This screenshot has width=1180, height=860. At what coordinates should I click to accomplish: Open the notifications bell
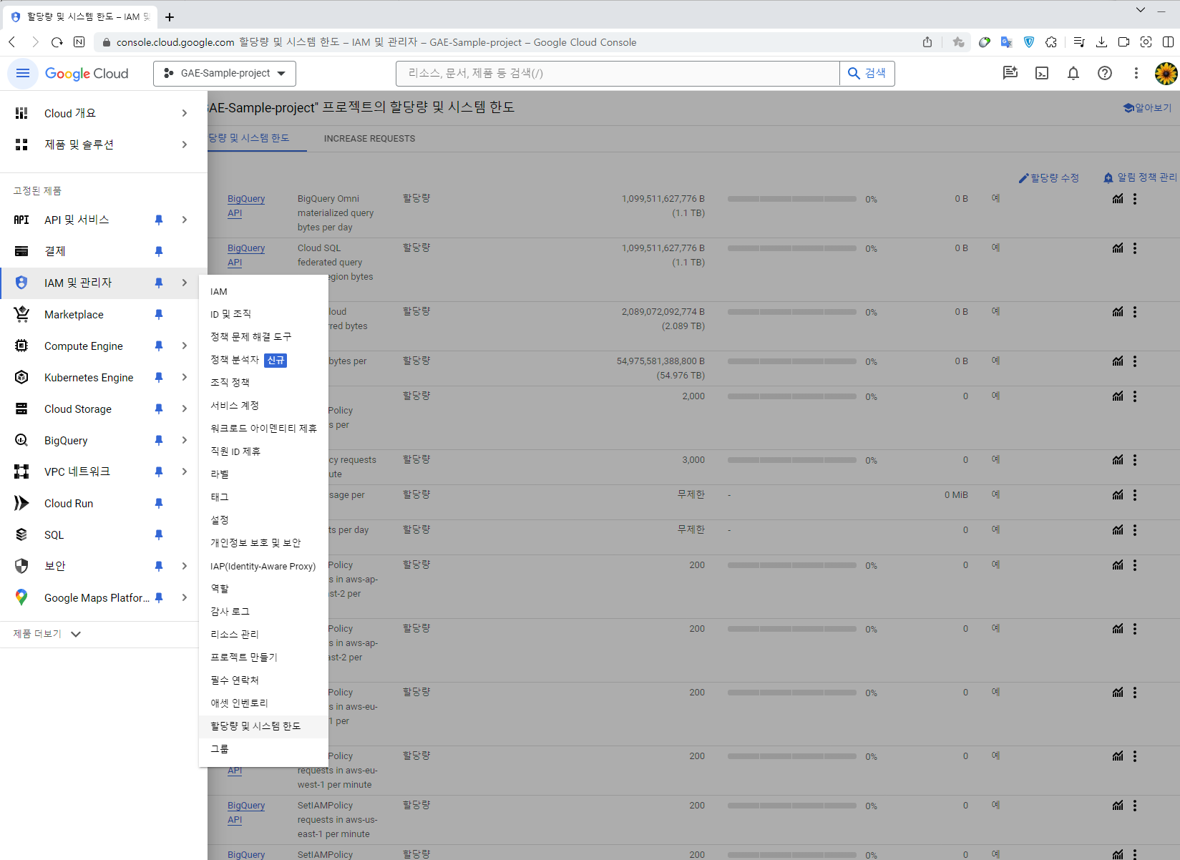pyautogui.click(x=1073, y=73)
